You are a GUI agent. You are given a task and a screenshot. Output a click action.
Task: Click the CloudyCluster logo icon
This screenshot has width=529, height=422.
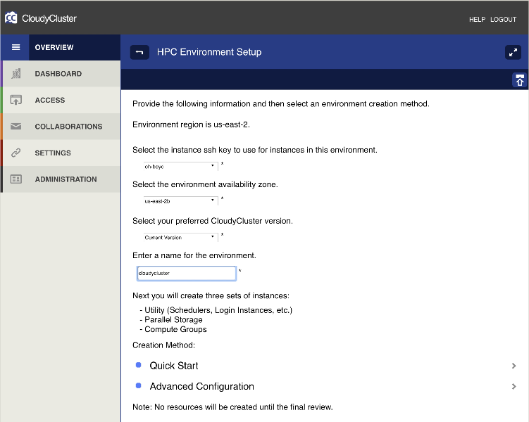(x=11, y=18)
